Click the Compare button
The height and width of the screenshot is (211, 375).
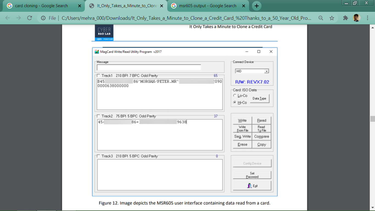coord(262,137)
